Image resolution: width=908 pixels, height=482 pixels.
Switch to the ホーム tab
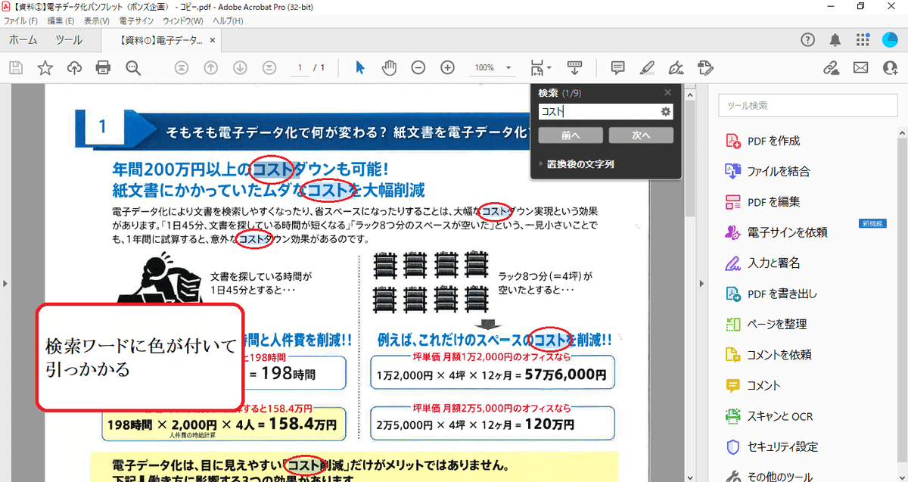point(23,40)
